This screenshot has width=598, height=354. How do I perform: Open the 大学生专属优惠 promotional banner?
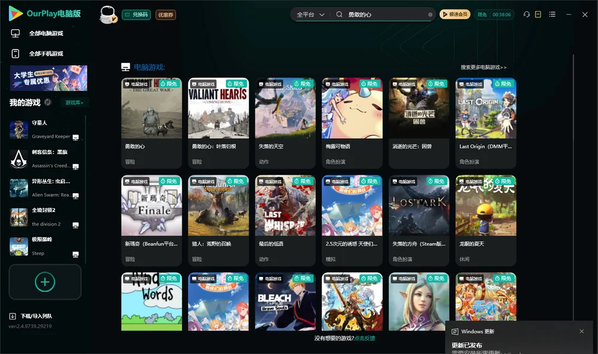[49, 78]
